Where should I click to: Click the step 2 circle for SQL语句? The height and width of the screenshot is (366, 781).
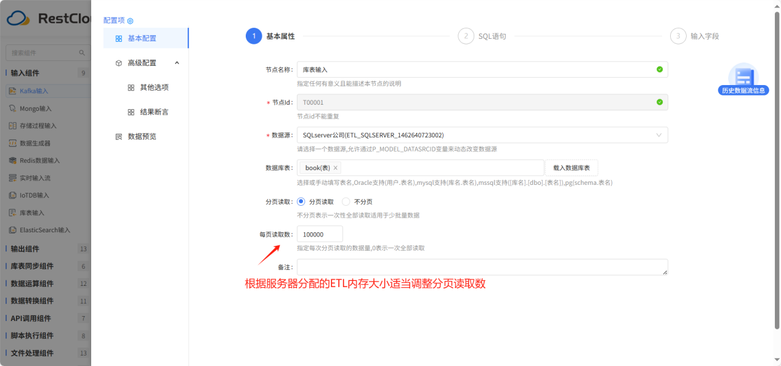(466, 36)
